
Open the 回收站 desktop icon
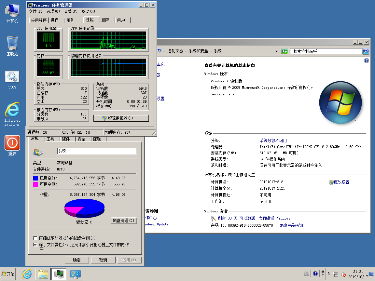click(x=12, y=44)
